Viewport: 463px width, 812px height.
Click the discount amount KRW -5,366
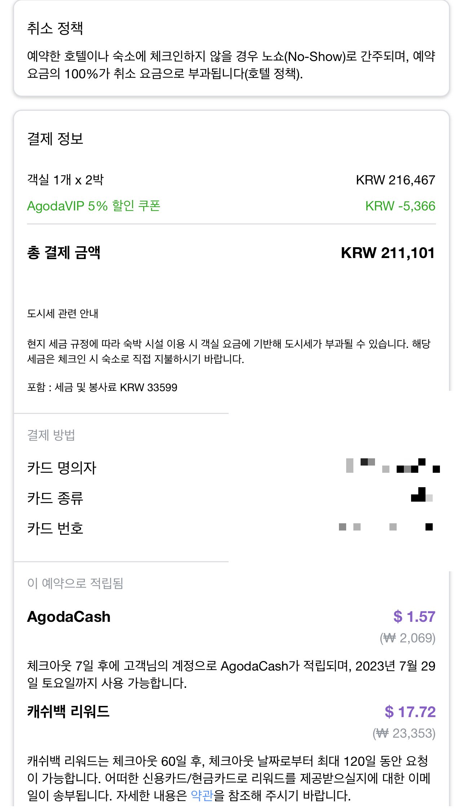coord(400,206)
